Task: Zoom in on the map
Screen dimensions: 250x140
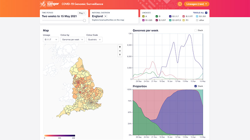Action: coord(120,47)
